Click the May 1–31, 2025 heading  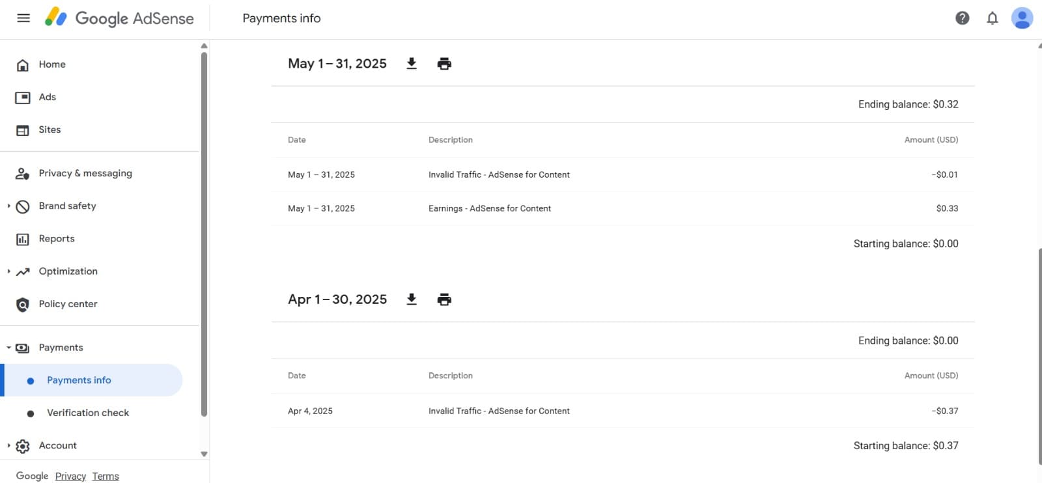click(337, 63)
